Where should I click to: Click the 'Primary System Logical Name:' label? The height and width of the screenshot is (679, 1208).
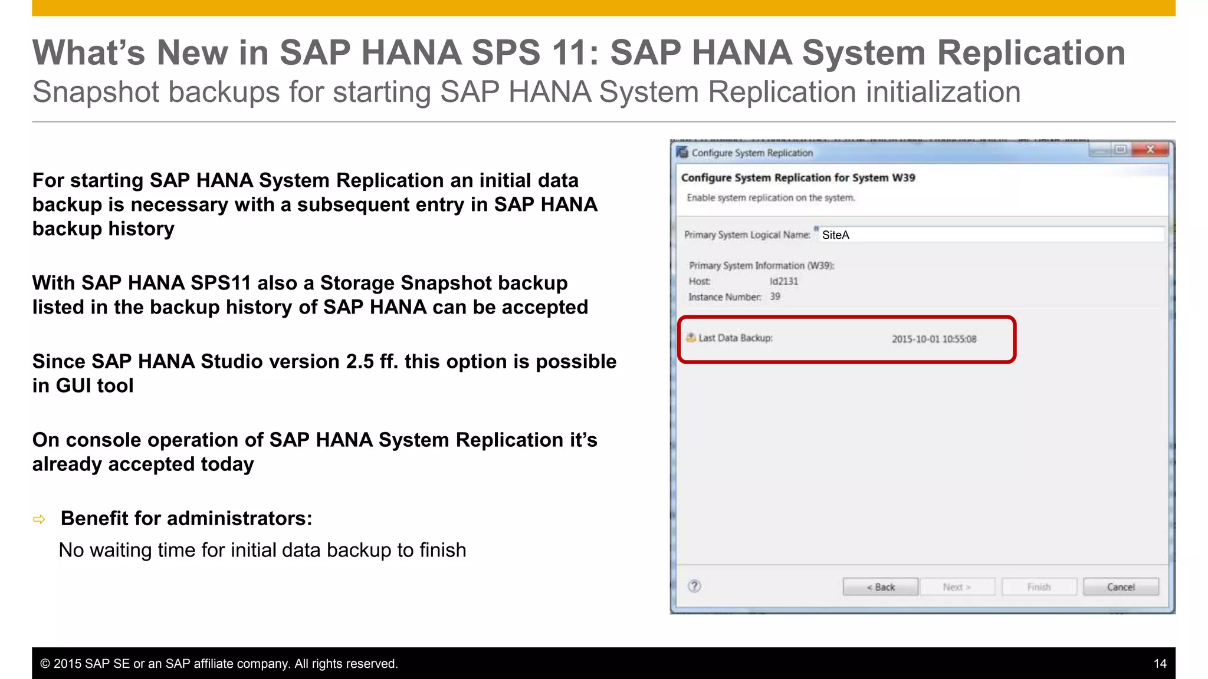[747, 235]
